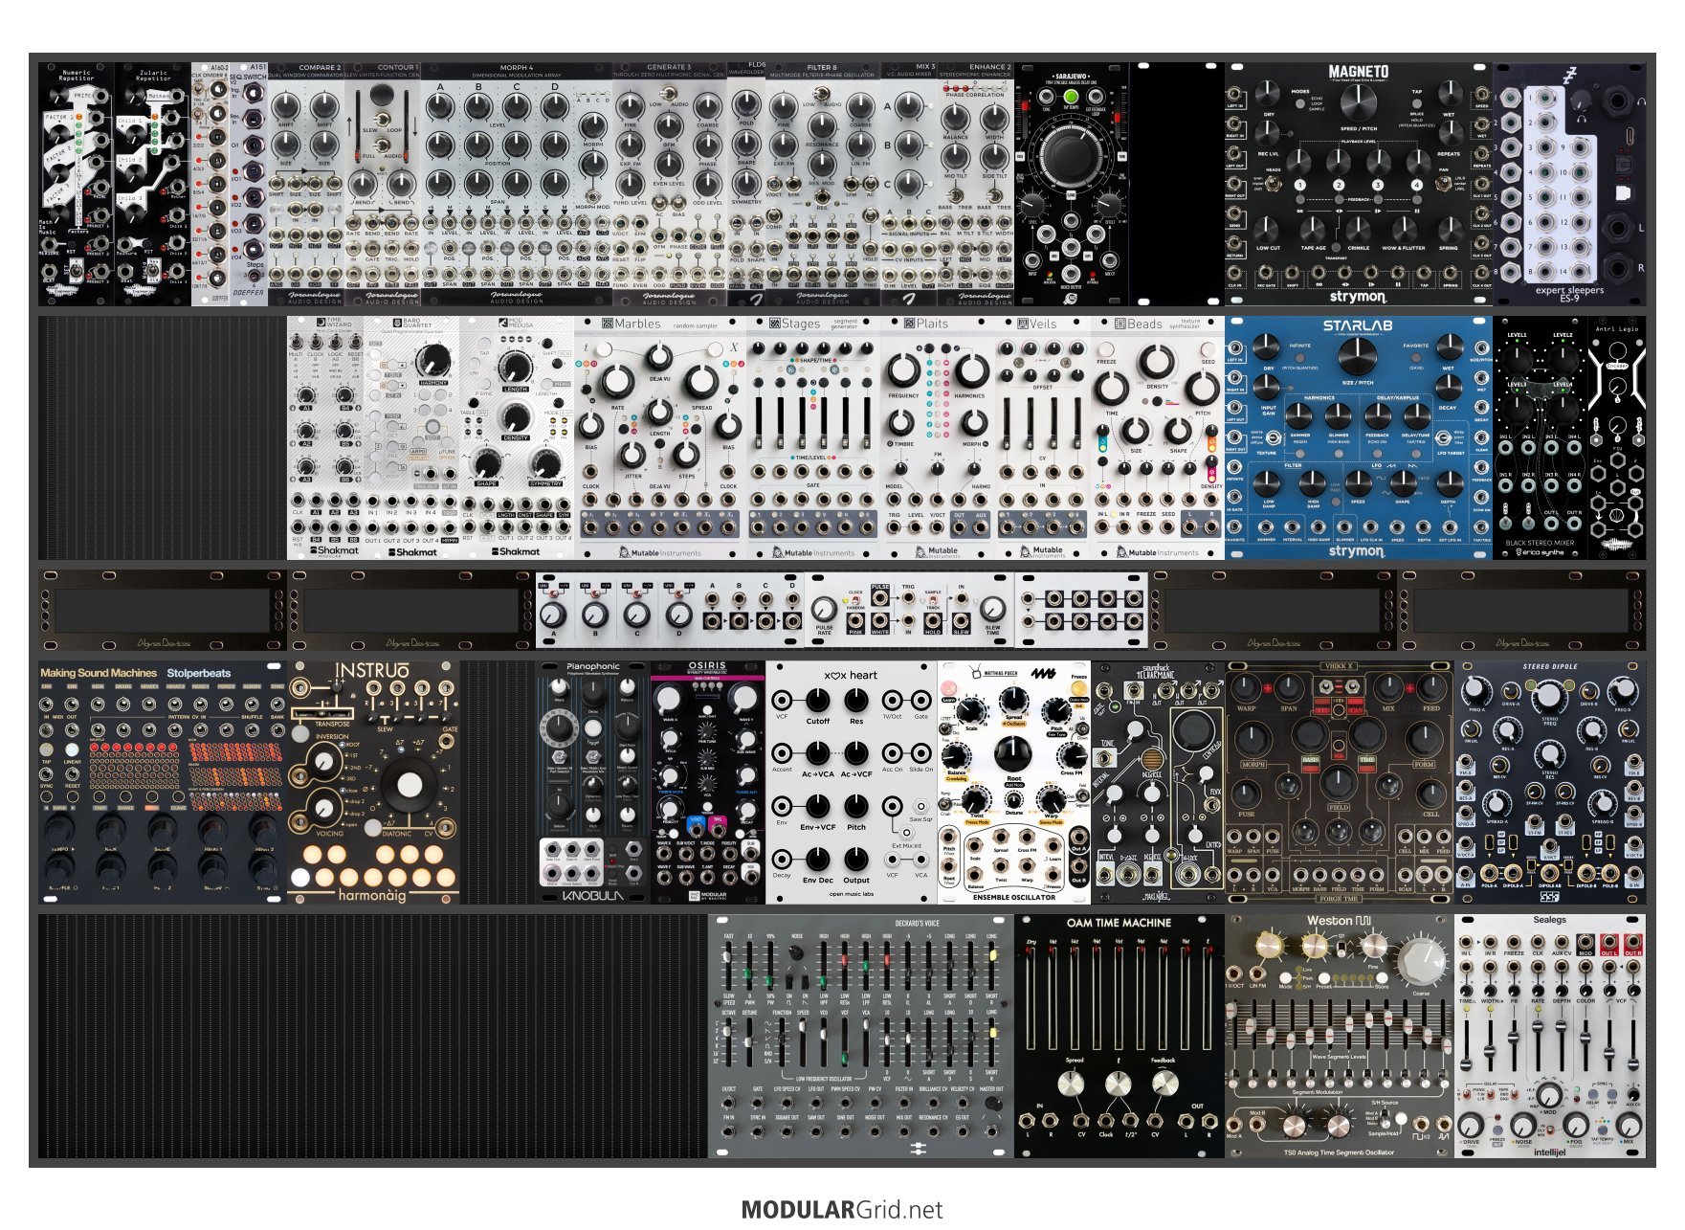
Task: Click the Plaits HARMONICS knob
Action: (970, 370)
